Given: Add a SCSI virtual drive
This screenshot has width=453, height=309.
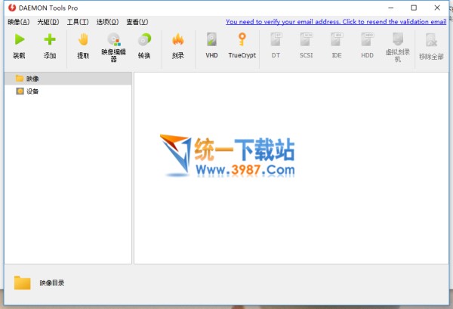Looking at the screenshot, I should point(307,40).
